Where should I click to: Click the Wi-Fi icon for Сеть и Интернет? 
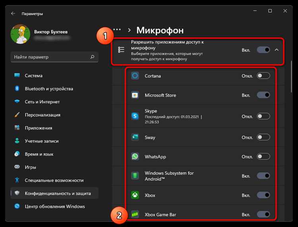click(x=17, y=101)
